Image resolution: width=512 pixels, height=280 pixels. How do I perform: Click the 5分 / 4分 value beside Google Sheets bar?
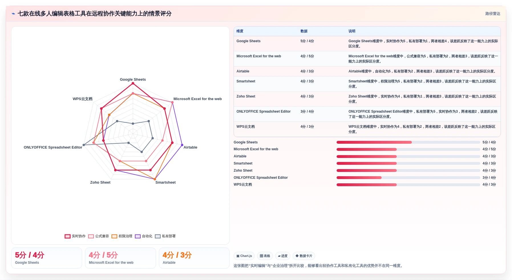[489, 142]
